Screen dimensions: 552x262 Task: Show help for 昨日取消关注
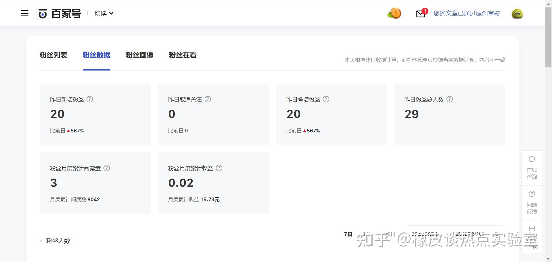(x=208, y=99)
